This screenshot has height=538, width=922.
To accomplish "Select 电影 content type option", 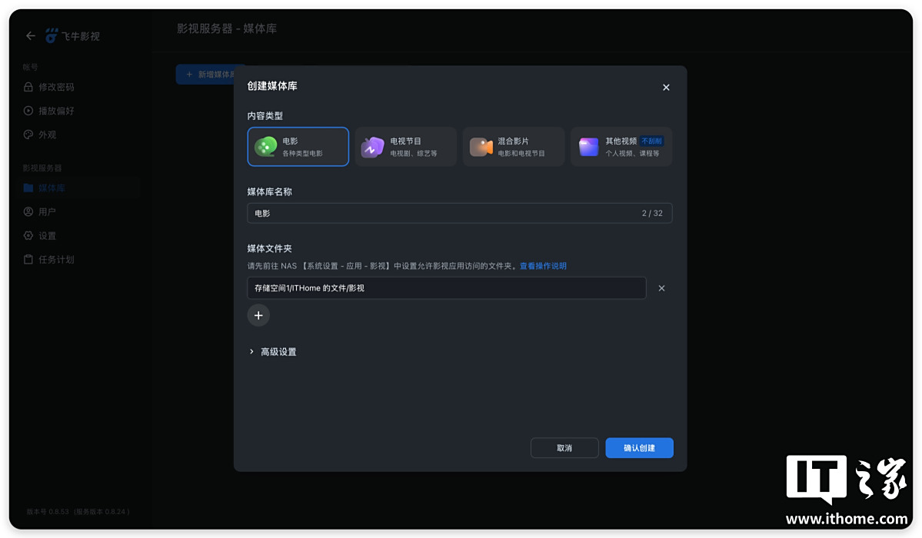I will (298, 147).
